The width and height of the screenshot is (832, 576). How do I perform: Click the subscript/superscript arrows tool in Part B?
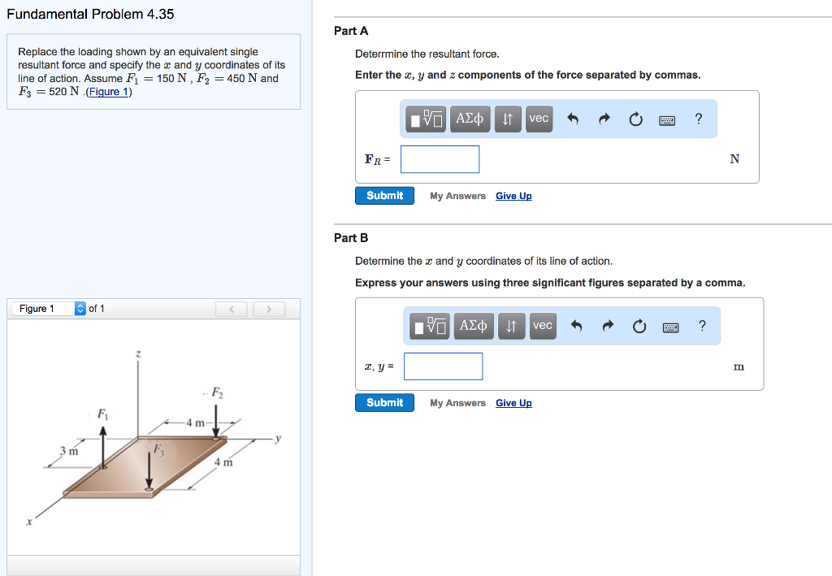point(512,327)
